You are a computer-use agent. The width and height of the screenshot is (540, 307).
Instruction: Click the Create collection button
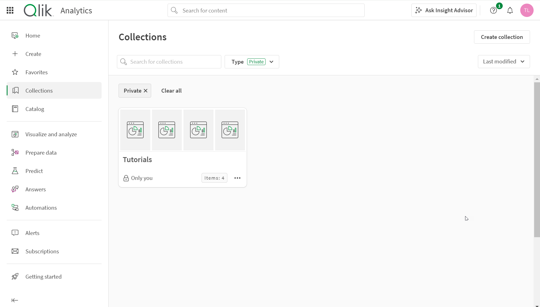pos(502,37)
